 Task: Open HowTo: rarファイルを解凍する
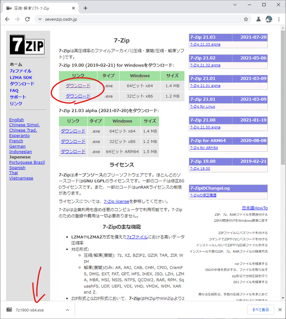251,264
